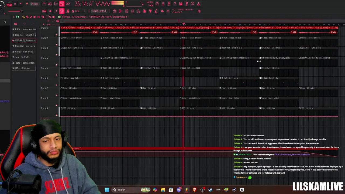Open the Instagram link in chat

292,155
